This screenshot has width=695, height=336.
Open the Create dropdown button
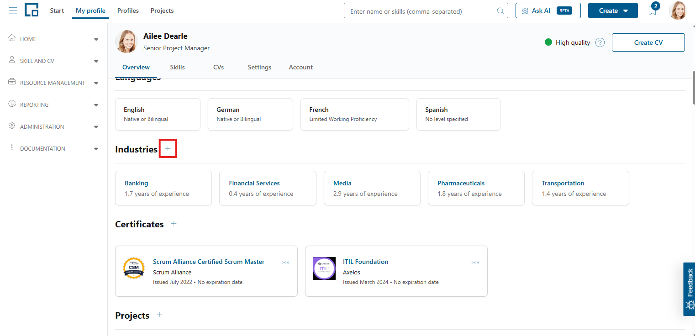pyautogui.click(x=613, y=10)
